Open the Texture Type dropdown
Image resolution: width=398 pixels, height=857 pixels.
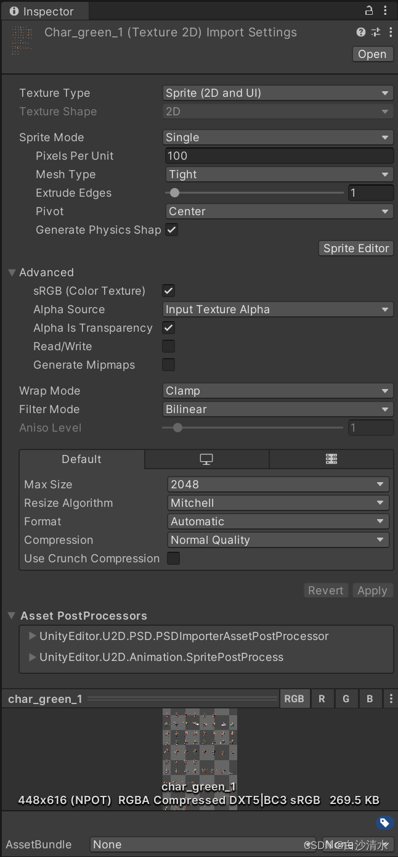click(x=277, y=93)
